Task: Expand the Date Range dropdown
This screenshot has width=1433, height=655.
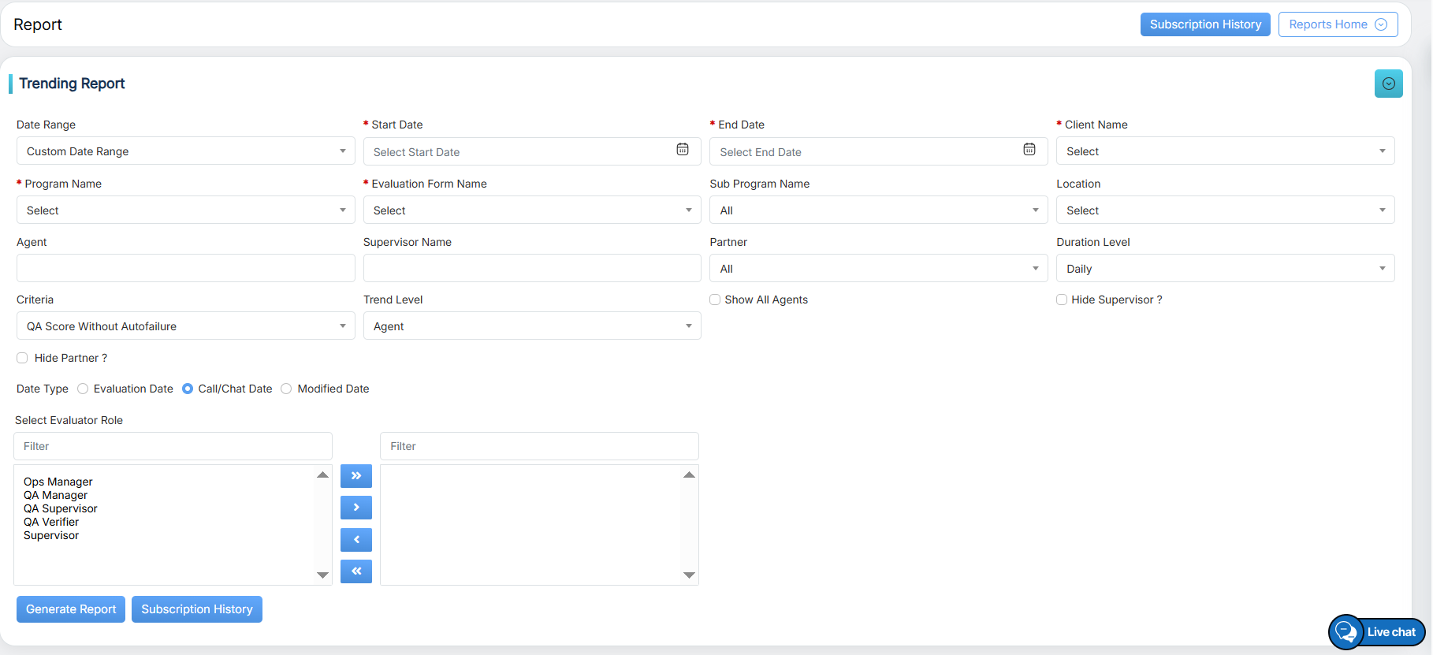Action: click(185, 151)
